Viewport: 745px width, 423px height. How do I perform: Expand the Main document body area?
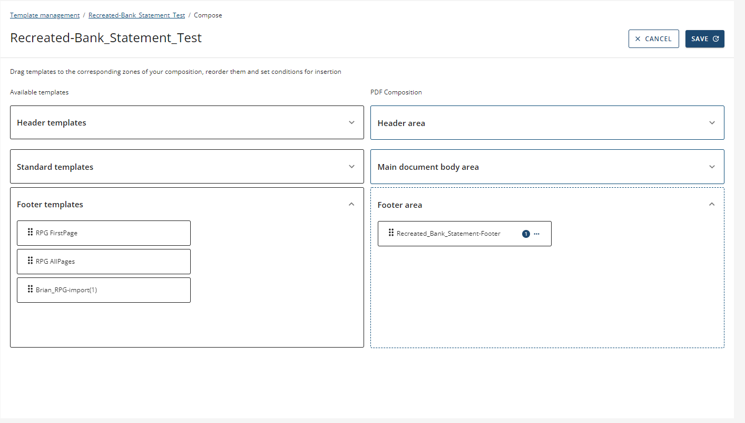click(712, 167)
